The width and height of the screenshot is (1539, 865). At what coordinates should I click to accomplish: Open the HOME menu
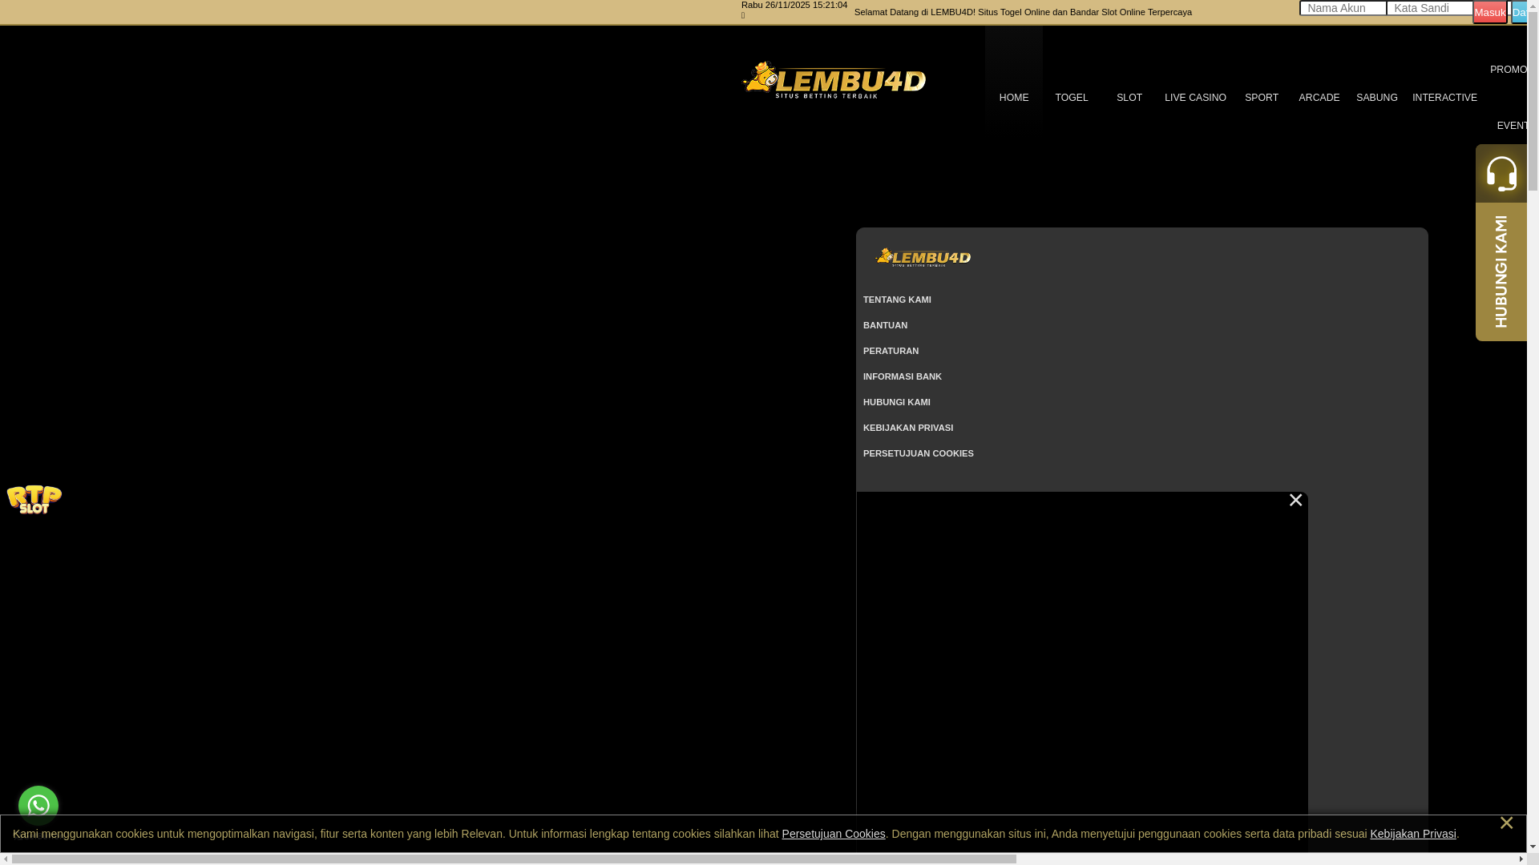click(x=1014, y=98)
